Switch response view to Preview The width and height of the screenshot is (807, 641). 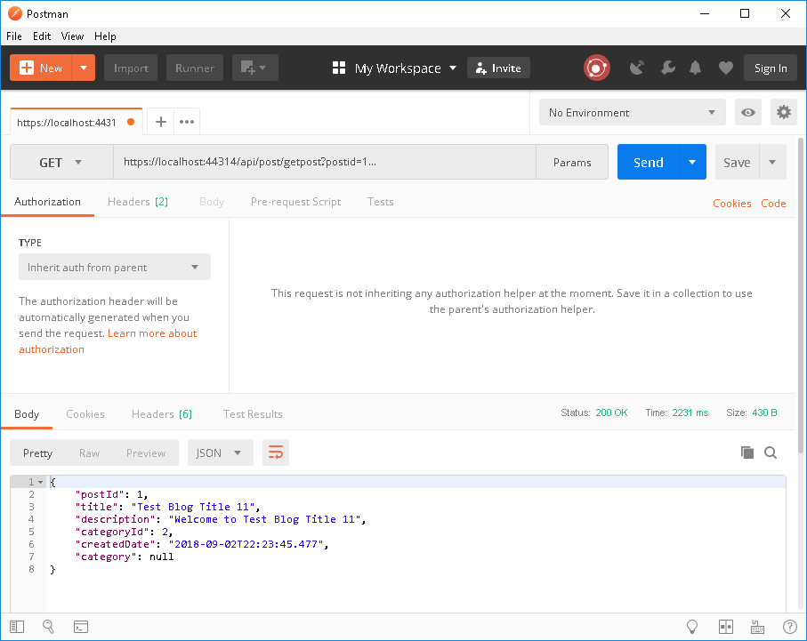tap(146, 453)
